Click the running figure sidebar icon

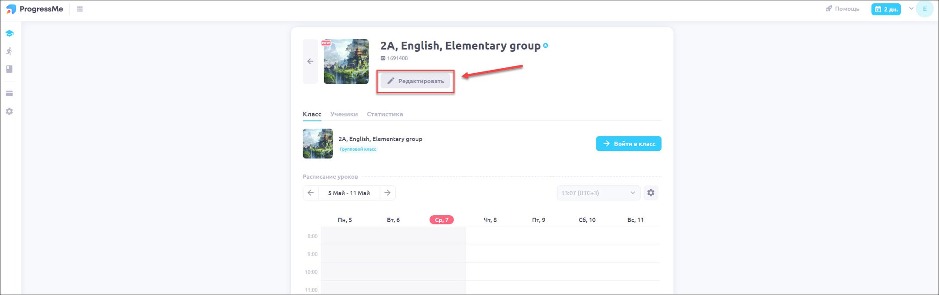point(9,51)
